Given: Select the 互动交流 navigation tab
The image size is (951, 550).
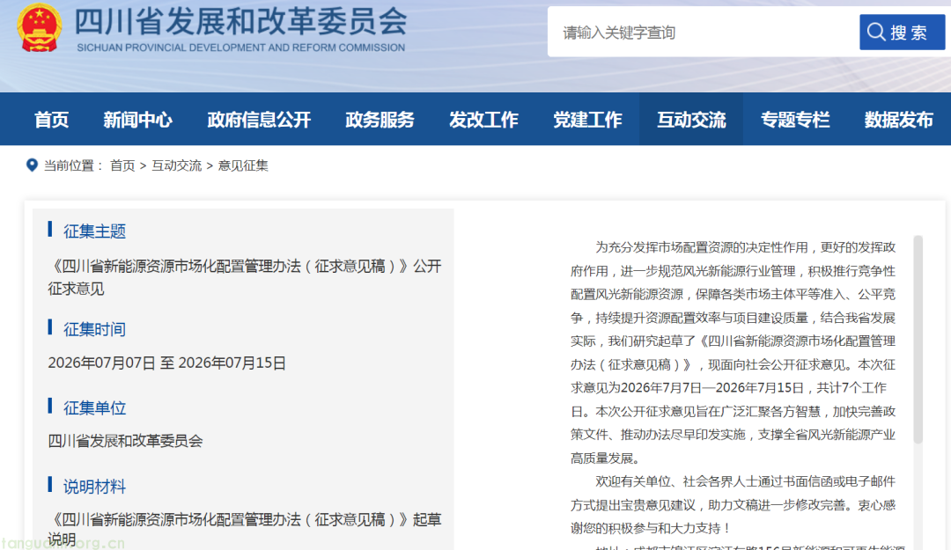Looking at the screenshot, I should (691, 120).
